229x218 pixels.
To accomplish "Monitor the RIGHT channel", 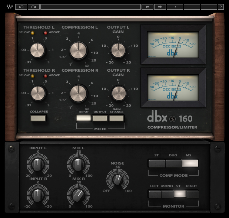I will click(x=192, y=194).
